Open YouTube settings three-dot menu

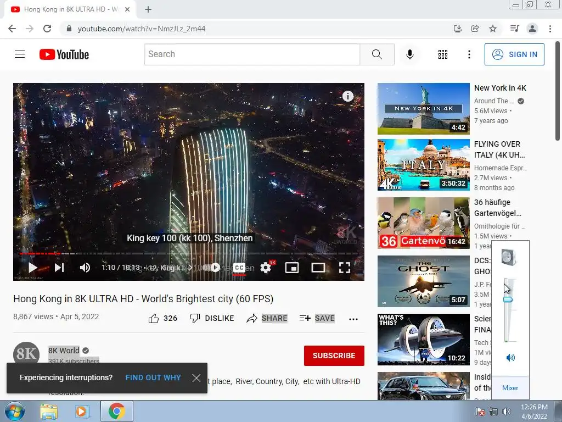click(469, 54)
